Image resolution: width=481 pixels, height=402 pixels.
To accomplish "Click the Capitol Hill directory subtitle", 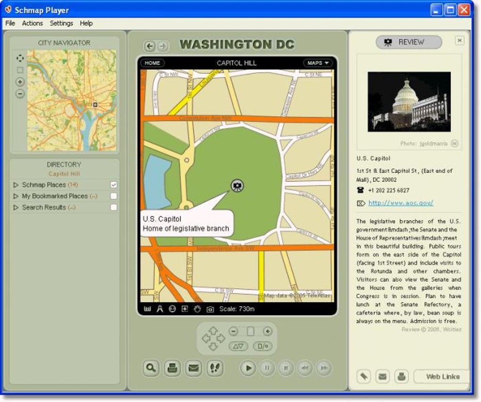I will pos(64,174).
